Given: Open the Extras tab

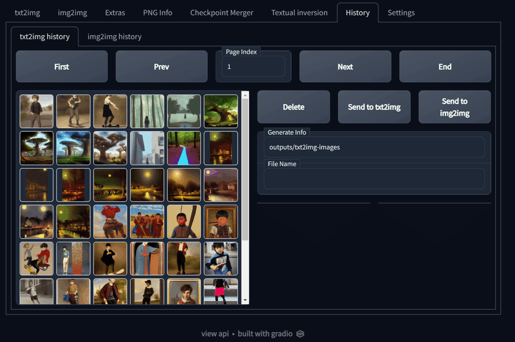Looking at the screenshot, I should (115, 13).
